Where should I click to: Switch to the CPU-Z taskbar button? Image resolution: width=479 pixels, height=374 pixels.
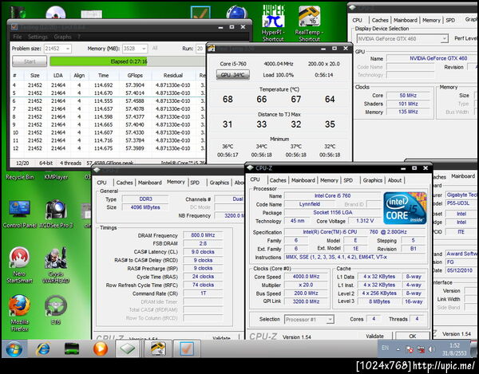[x=128, y=348]
